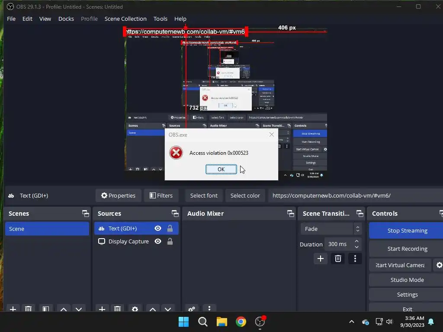Toggle lock on Text (GDI+) source
Viewport: 443px width, 332px height.
pos(170,228)
